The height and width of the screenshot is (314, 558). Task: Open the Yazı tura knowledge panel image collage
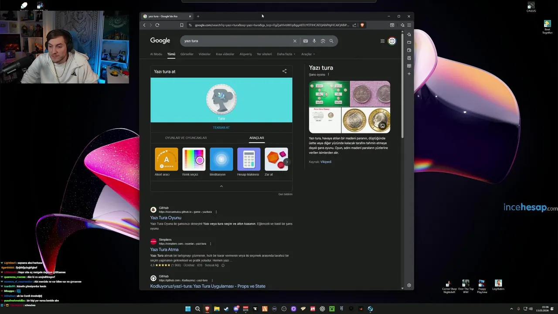350,107
